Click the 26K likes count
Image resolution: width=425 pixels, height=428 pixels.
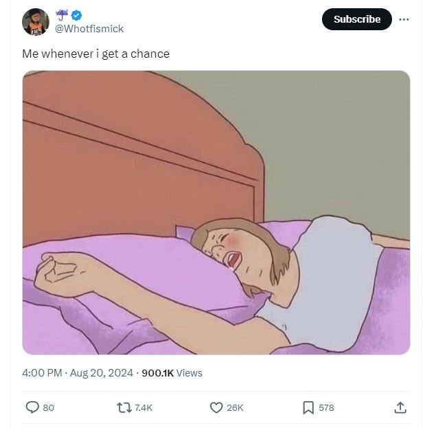pyautogui.click(x=235, y=407)
